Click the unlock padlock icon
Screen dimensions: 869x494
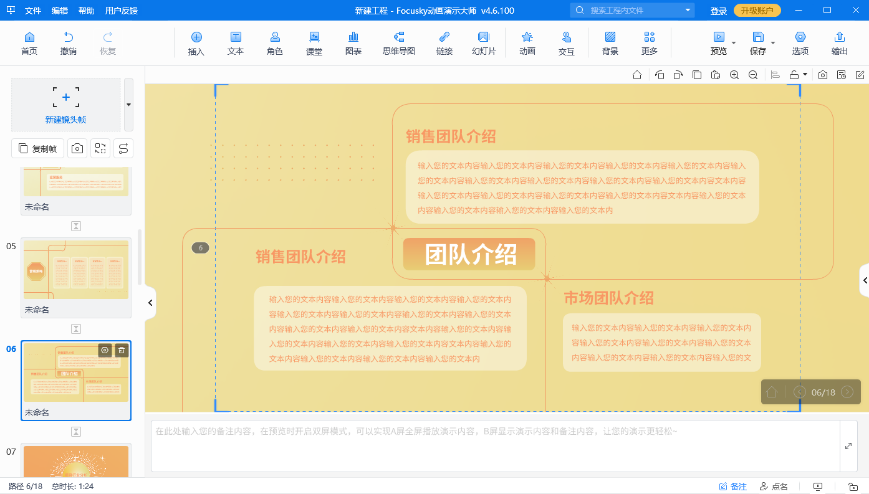coord(794,75)
